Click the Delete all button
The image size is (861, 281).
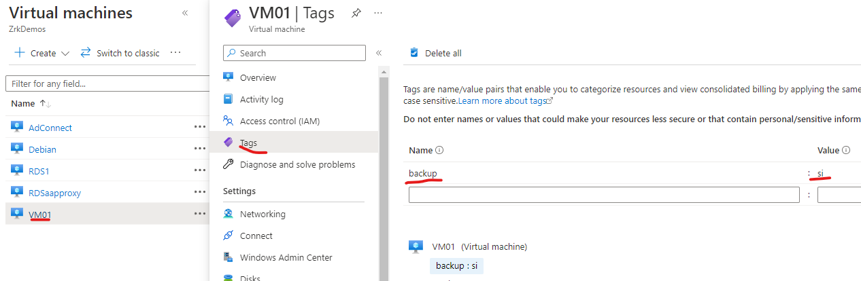coord(435,53)
